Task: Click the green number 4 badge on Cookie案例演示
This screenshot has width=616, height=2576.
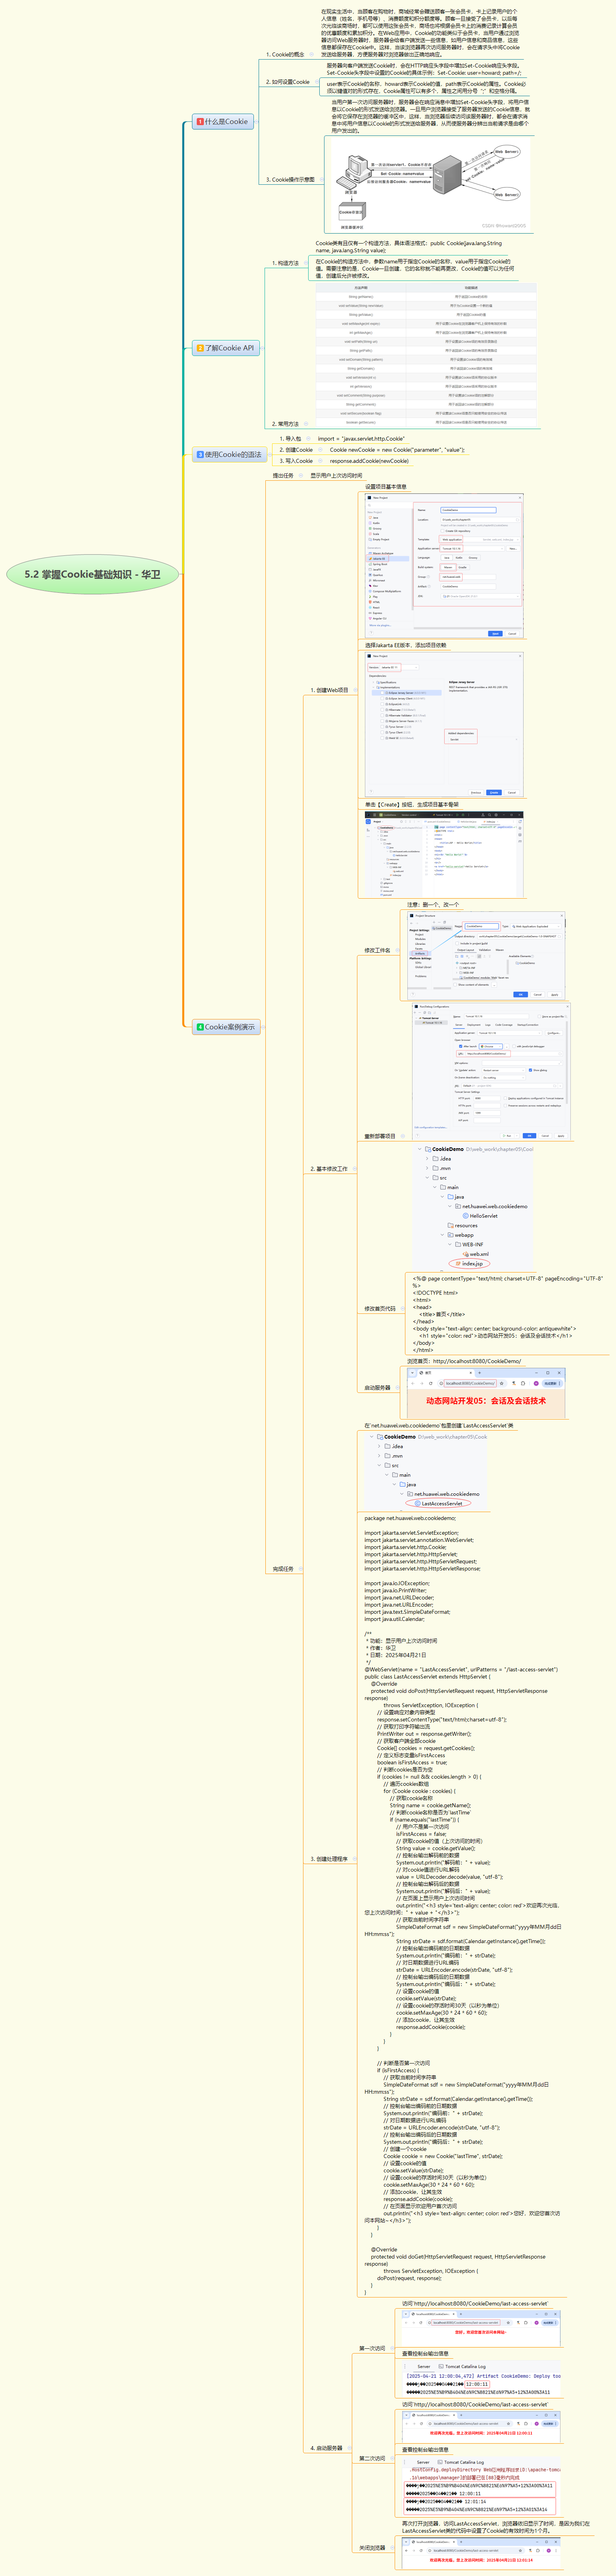Action: click(x=201, y=1027)
